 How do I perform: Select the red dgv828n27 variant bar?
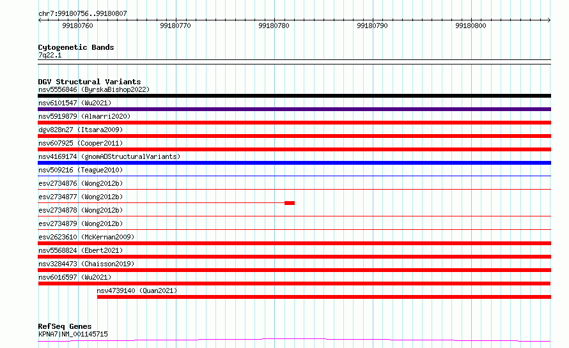click(x=294, y=136)
